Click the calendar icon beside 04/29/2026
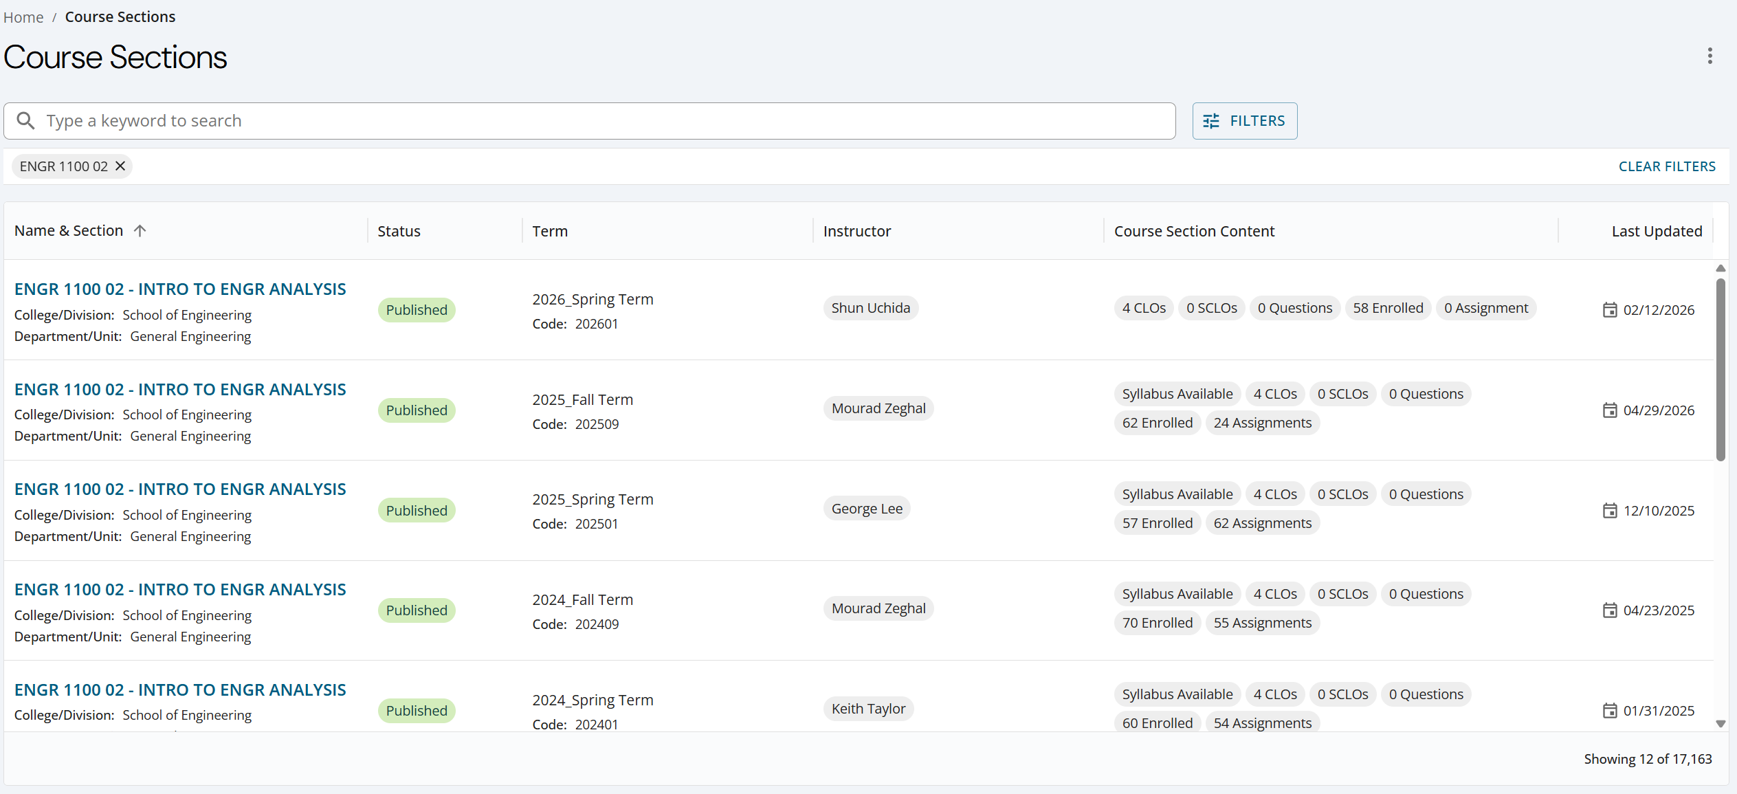 1609,410
